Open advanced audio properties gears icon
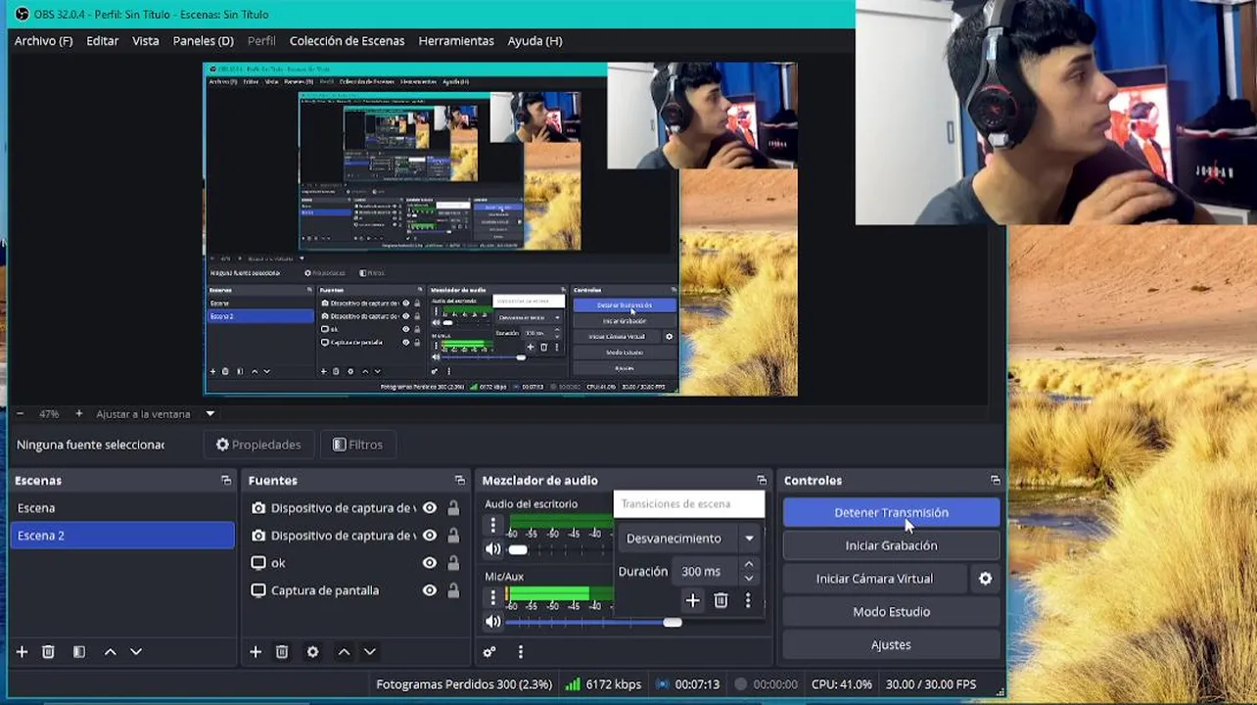 489,652
